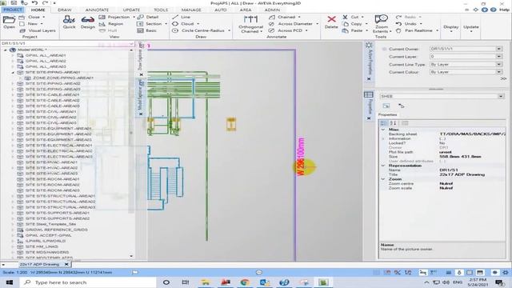Image resolution: width=512 pixels, height=288 pixels.
Task: Switch to the DRAW ribbon tab
Action: [x=64, y=10]
